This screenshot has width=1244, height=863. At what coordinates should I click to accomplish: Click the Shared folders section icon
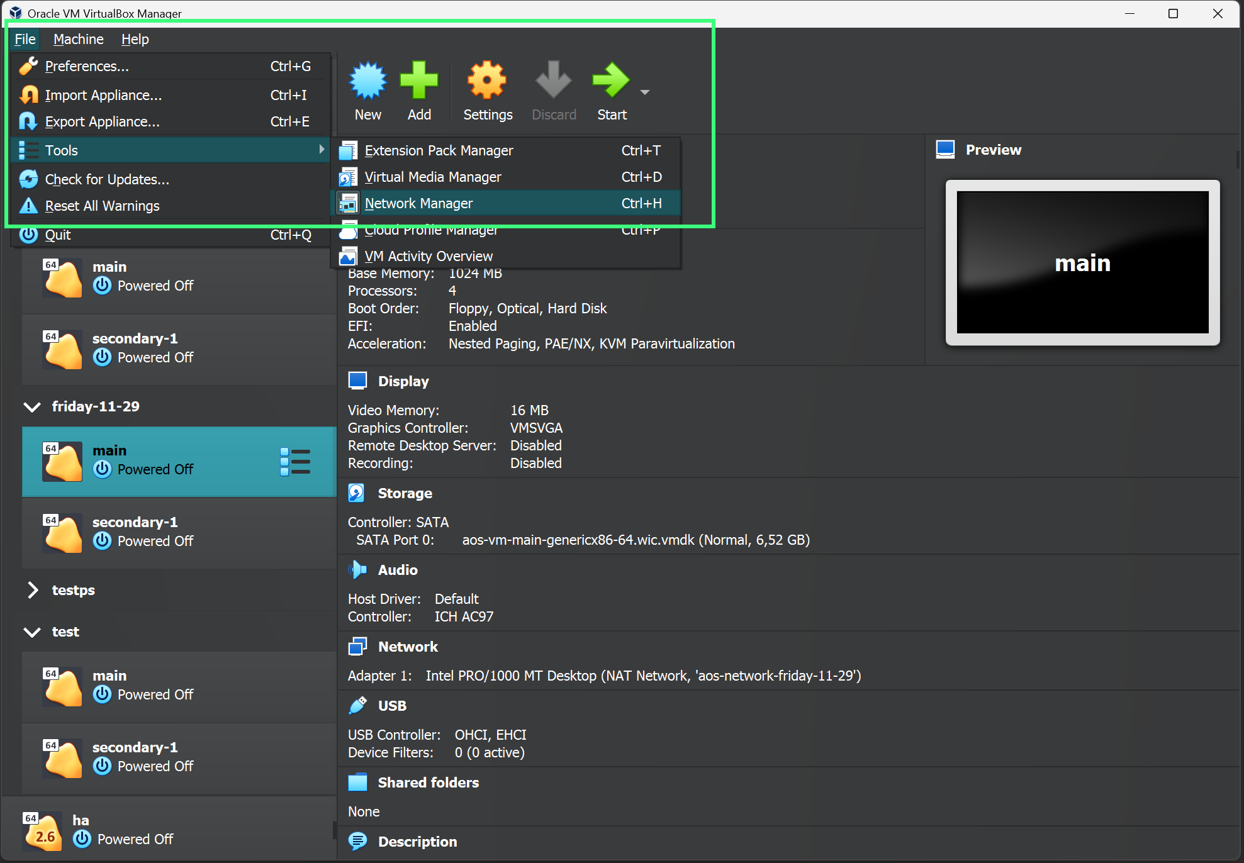pos(357,782)
